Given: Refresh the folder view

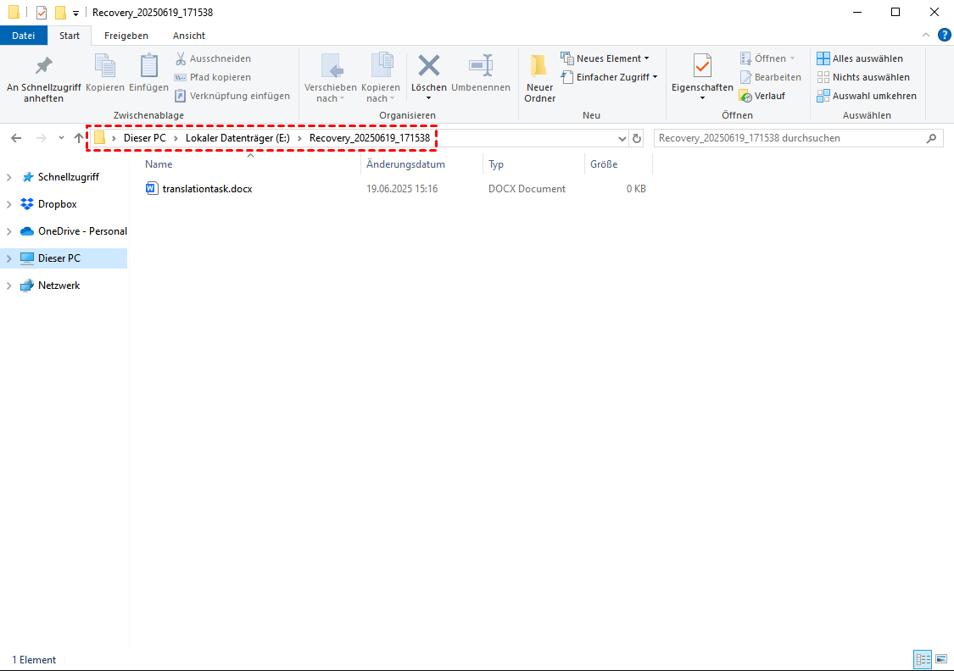Looking at the screenshot, I should pyautogui.click(x=636, y=138).
